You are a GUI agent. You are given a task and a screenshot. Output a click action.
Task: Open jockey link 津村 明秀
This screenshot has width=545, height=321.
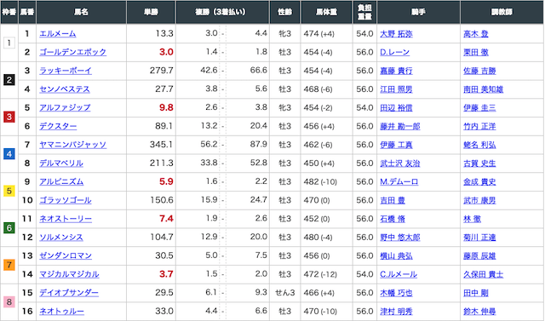tap(396, 312)
